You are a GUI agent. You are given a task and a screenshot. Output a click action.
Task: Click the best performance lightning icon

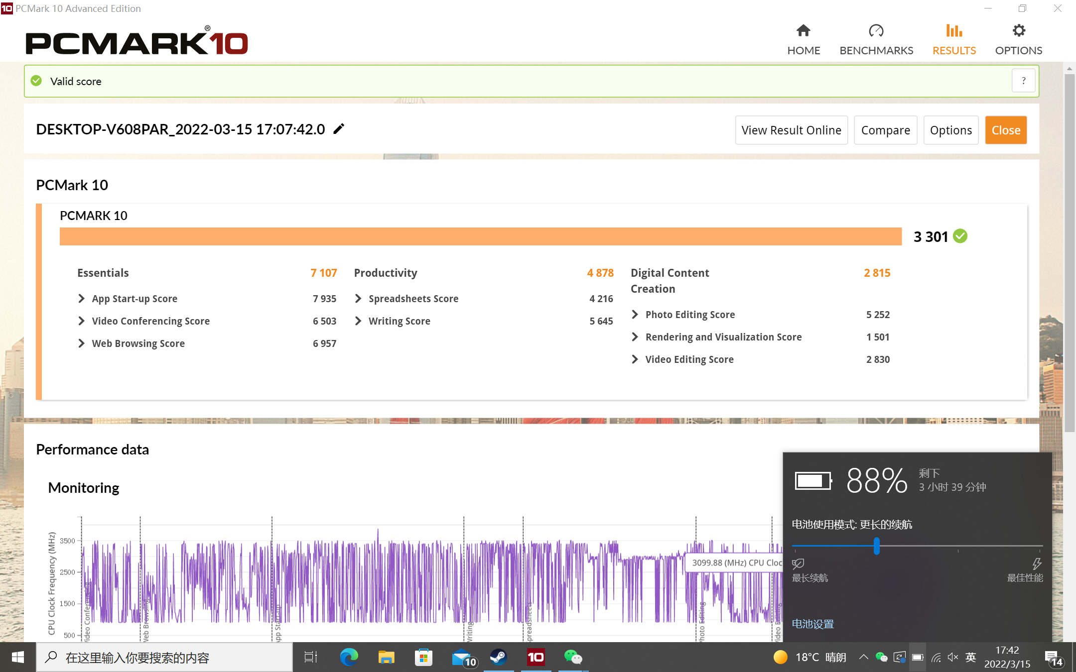click(x=1037, y=563)
